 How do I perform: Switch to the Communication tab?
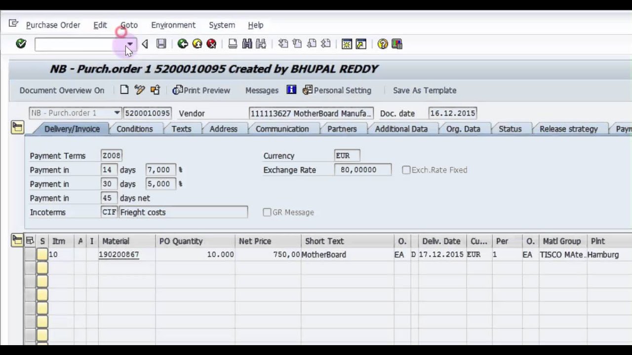(282, 129)
